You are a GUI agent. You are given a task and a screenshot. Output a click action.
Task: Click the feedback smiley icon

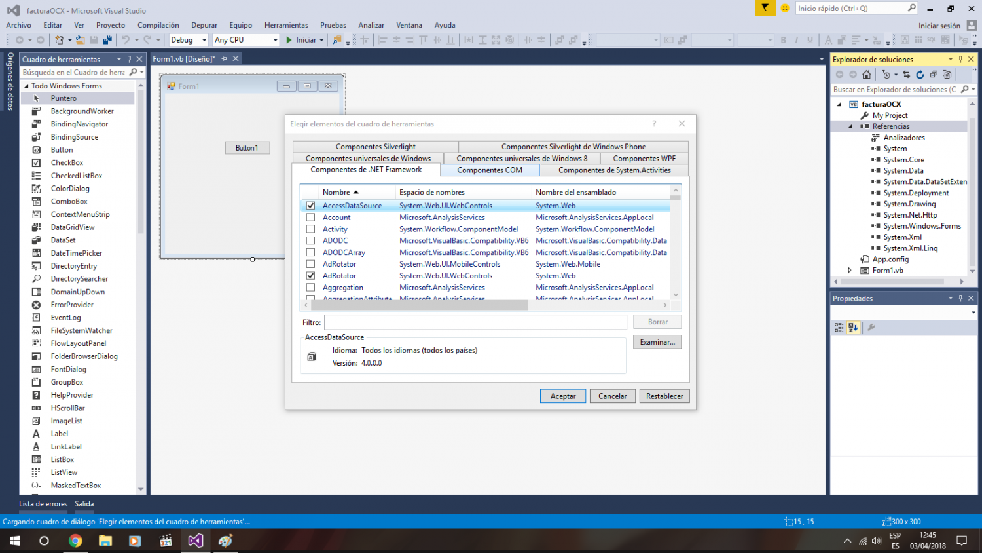(x=785, y=8)
